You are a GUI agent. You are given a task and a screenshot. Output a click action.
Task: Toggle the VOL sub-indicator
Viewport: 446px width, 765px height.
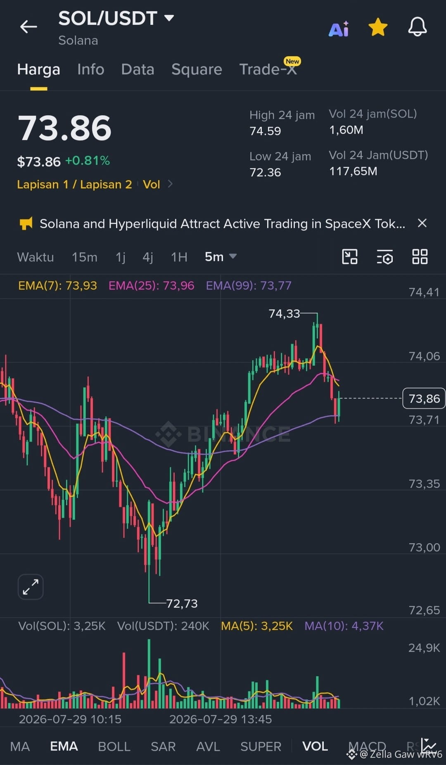tap(315, 746)
